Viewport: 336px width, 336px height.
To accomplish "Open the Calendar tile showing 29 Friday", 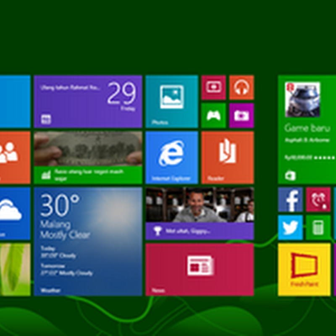I will click(88, 101).
